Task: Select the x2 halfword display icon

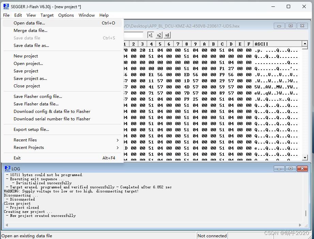Action: tap(159, 35)
